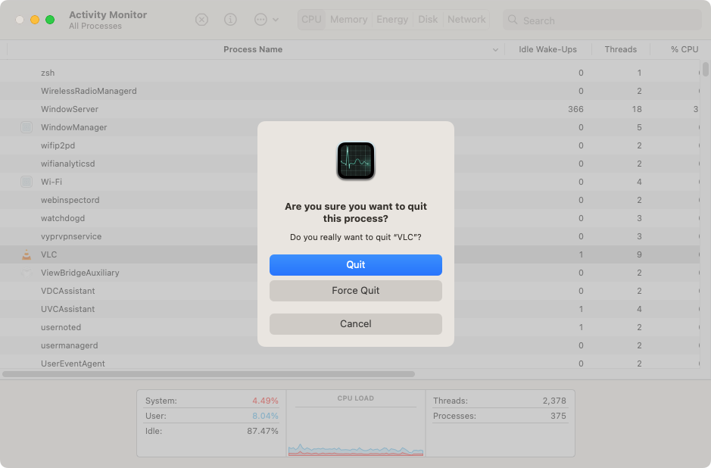The width and height of the screenshot is (711, 468).
Task: Click the green zoom window button
Action: point(50,20)
